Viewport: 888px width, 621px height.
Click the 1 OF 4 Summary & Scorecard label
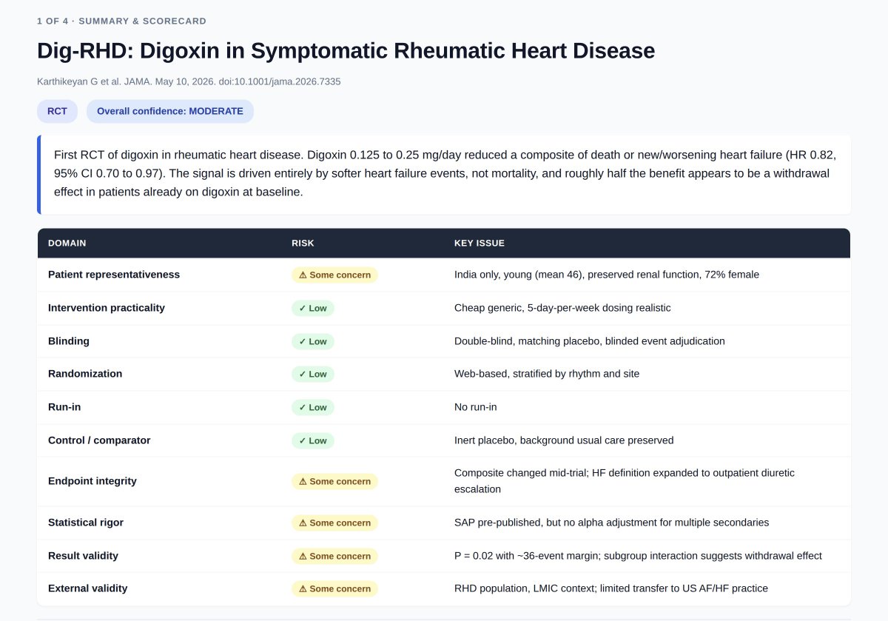click(x=121, y=21)
